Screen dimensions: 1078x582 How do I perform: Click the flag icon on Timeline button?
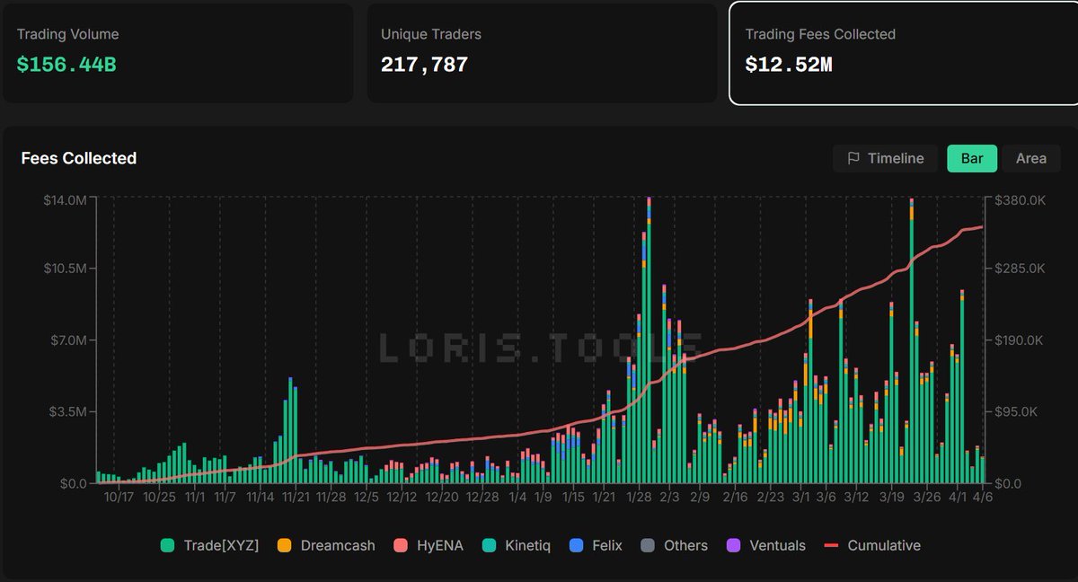point(853,159)
